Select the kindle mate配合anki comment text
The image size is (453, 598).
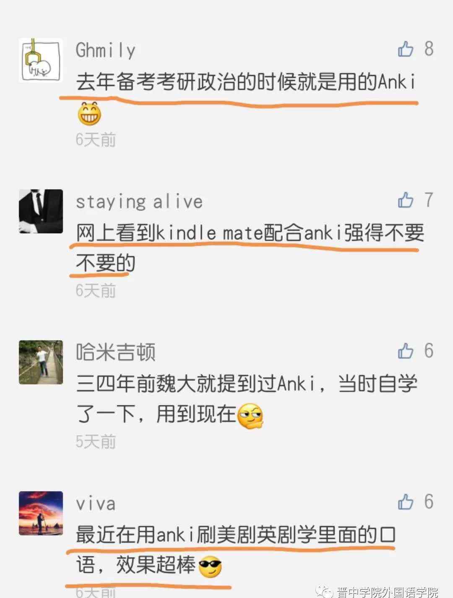point(250,248)
